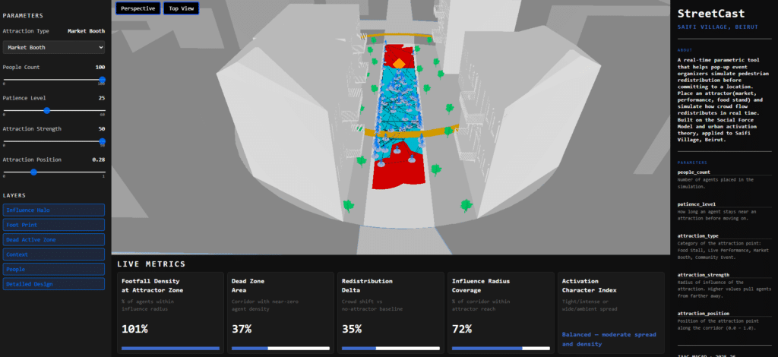Click the Redistribution Delta metric card
778x357 pixels.
click(391, 312)
